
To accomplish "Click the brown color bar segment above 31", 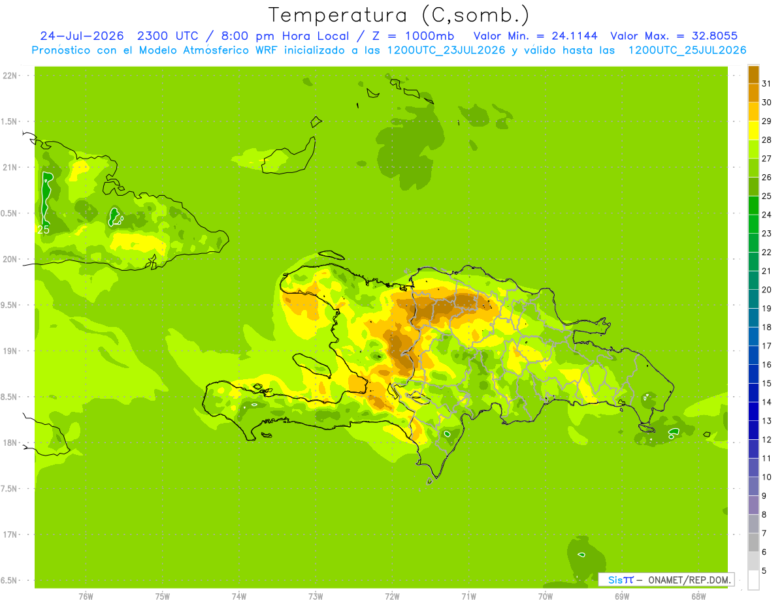I will [753, 74].
